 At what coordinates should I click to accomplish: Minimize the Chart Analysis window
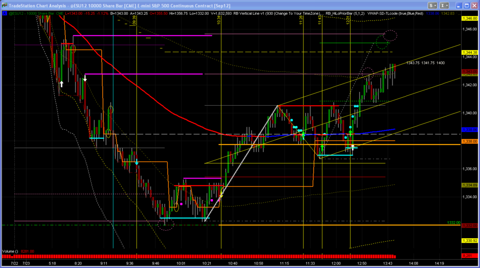click(x=458, y=5)
